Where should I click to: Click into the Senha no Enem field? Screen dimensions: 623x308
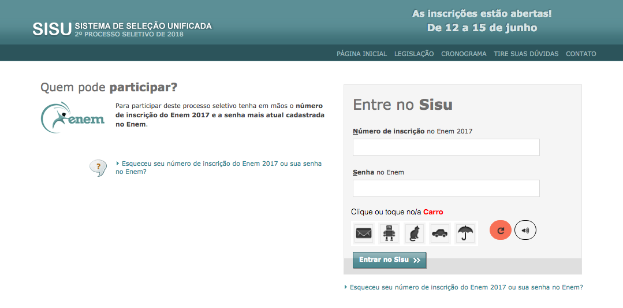(x=446, y=188)
